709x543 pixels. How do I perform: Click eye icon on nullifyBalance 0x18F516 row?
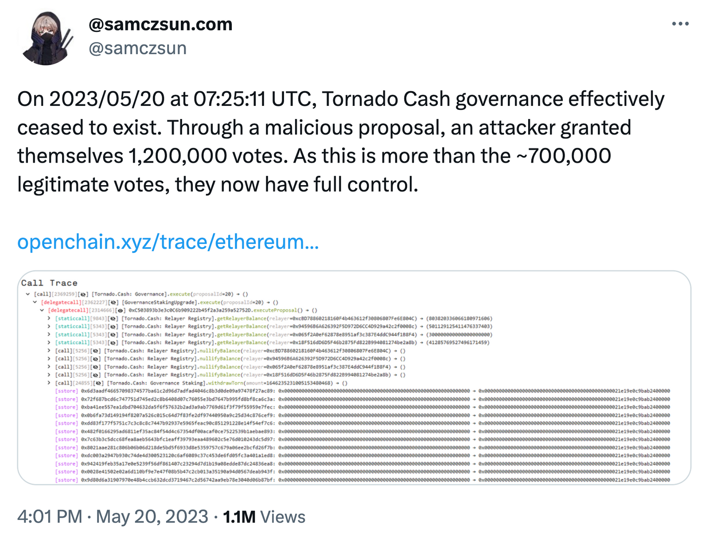pos(96,375)
